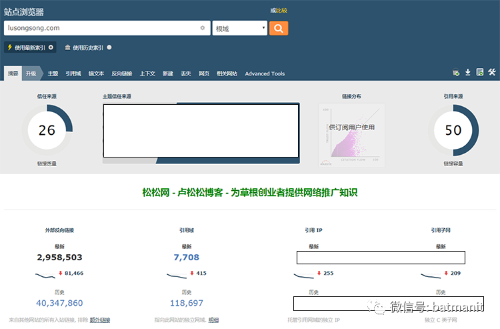Viewport: 500px width, 329px height.
Task: Click the 松松网 - 卢松松博客 site title
Action: [x=250, y=192]
